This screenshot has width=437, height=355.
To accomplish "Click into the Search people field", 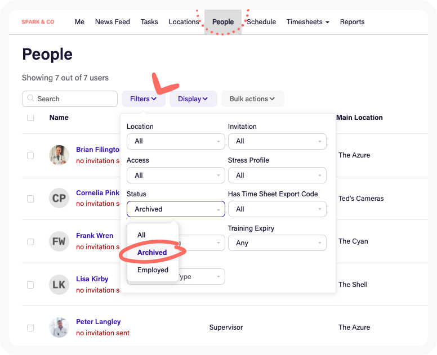I will point(74,99).
